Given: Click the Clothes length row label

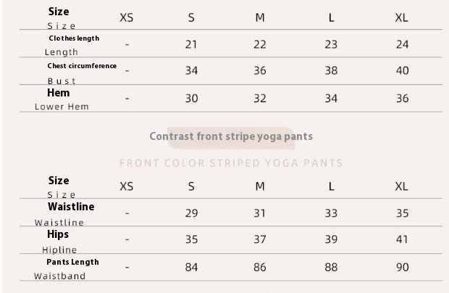Looking at the screenshot, I should tap(74, 38).
